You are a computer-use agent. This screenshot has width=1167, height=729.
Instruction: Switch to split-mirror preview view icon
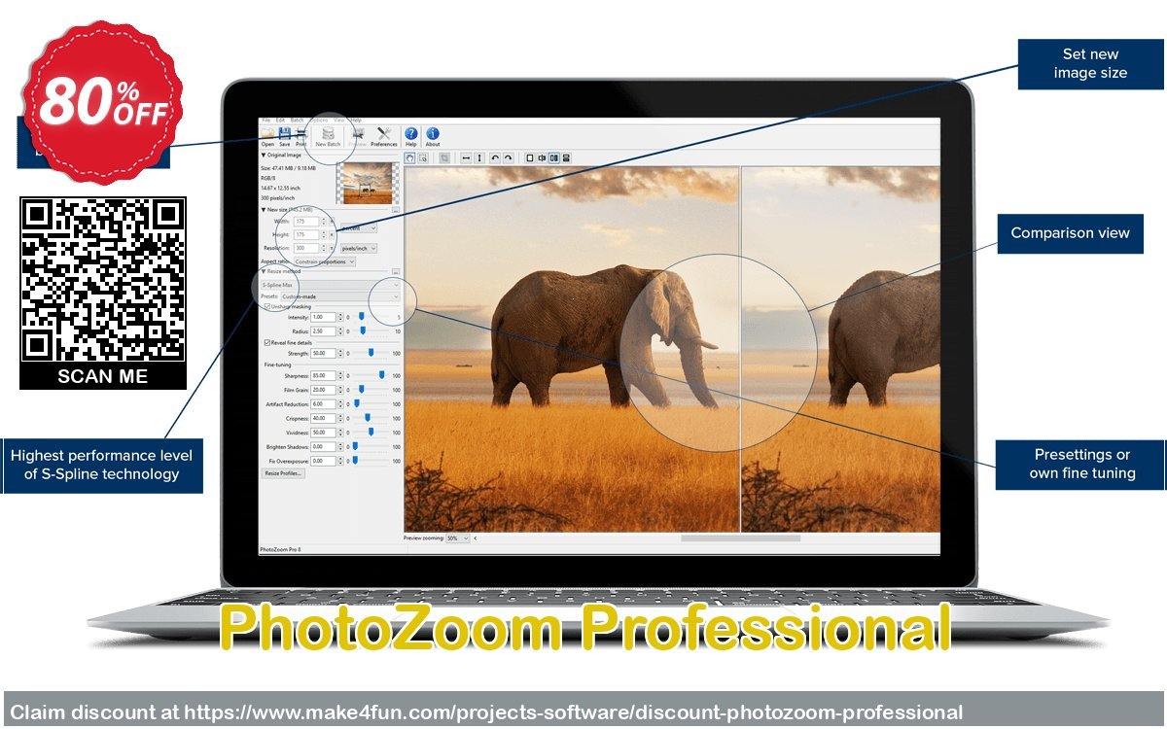[542, 158]
